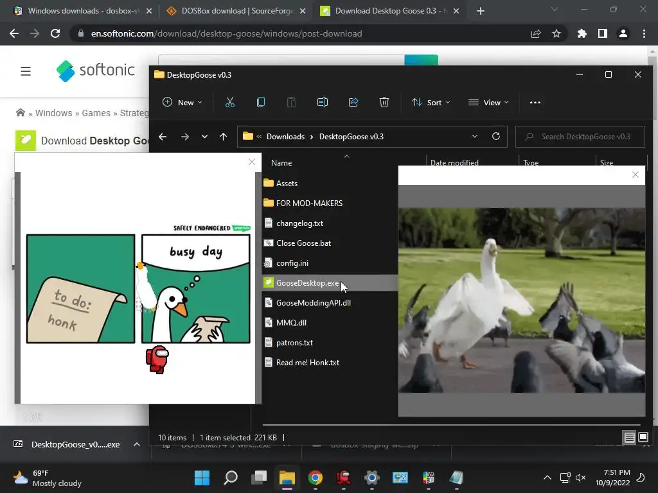This screenshot has width=658, height=493.
Task: Click the Paste clipboard icon in Explorer toolbar
Action: point(291,102)
